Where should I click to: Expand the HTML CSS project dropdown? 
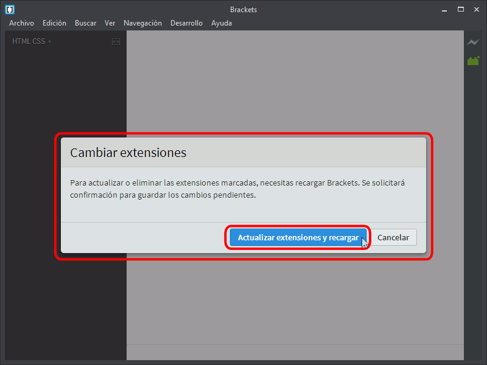coord(32,41)
